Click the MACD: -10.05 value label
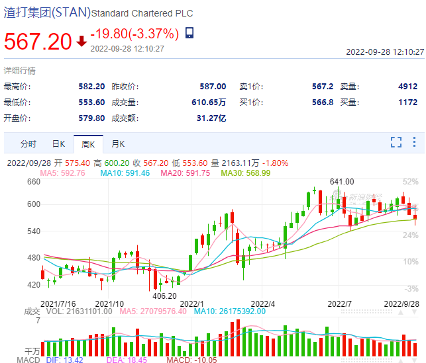This screenshot has height=363, width=426. point(192,360)
